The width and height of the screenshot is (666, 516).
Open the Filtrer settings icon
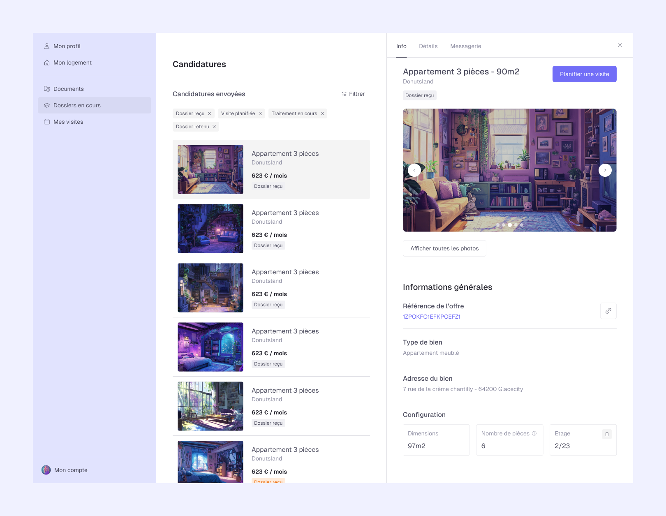coord(344,94)
